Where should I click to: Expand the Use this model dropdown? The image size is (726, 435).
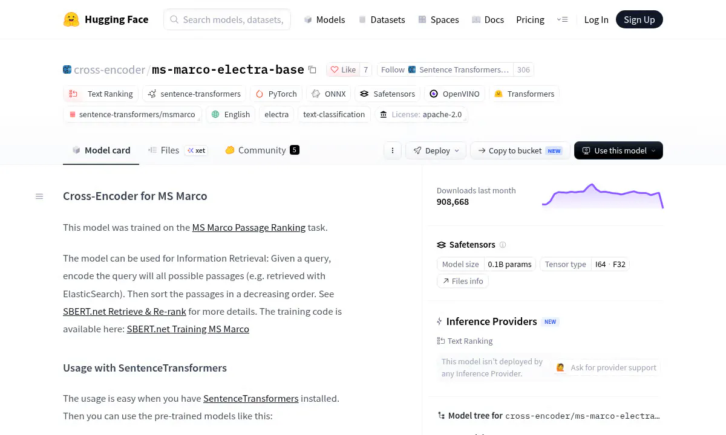pyautogui.click(x=618, y=150)
